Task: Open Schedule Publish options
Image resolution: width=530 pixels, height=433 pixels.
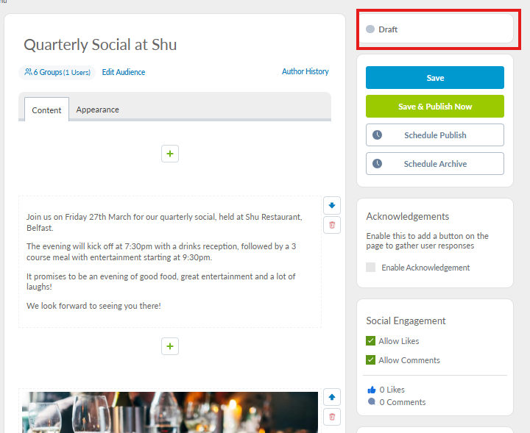Action: (434, 135)
